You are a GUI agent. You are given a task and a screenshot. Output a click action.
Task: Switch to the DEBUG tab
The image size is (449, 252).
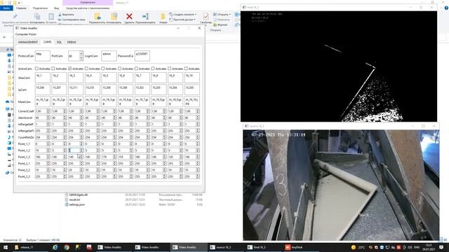pyautogui.click(x=72, y=42)
